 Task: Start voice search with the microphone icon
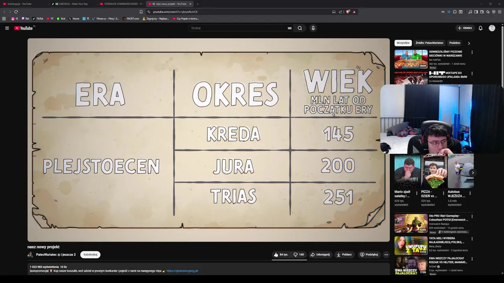pyautogui.click(x=313, y=28)
